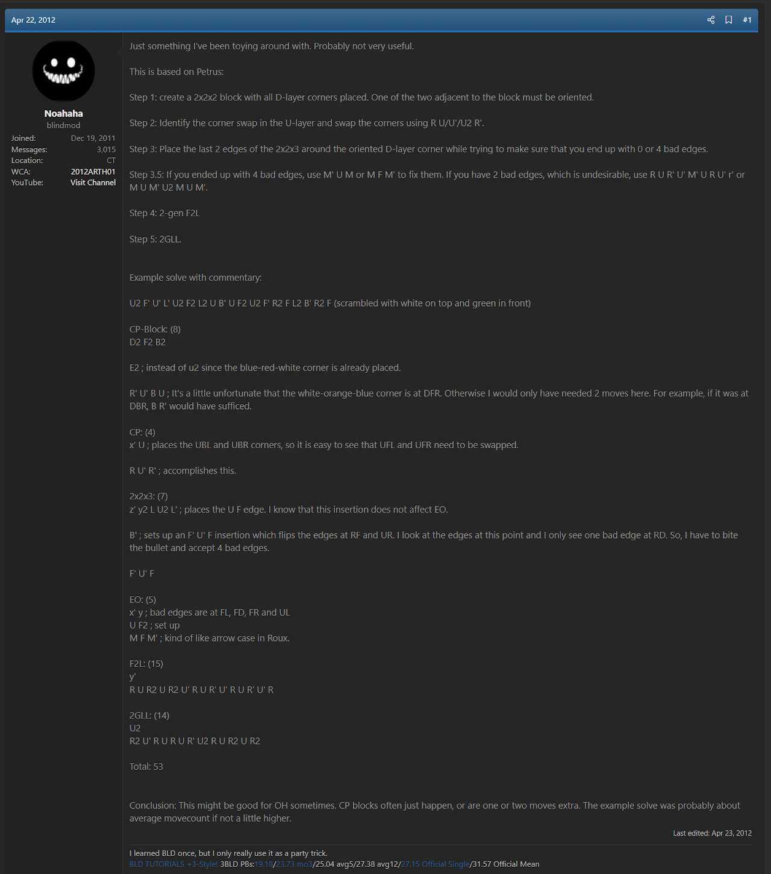Image resolution: width=771 pixels, height=874 pixels.
Task: Click the scramble line starting U2 F' U'
Action: point(330,304)
